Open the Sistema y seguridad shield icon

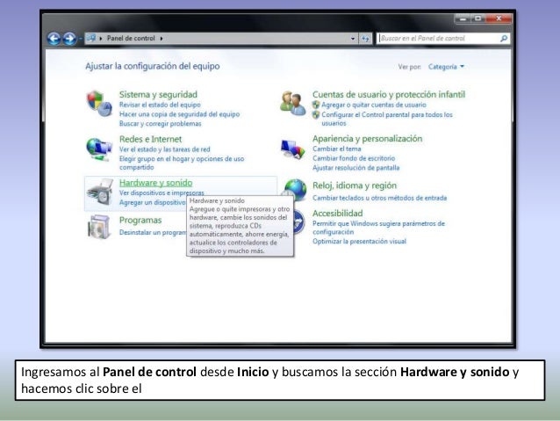click(x=99, y=104)
